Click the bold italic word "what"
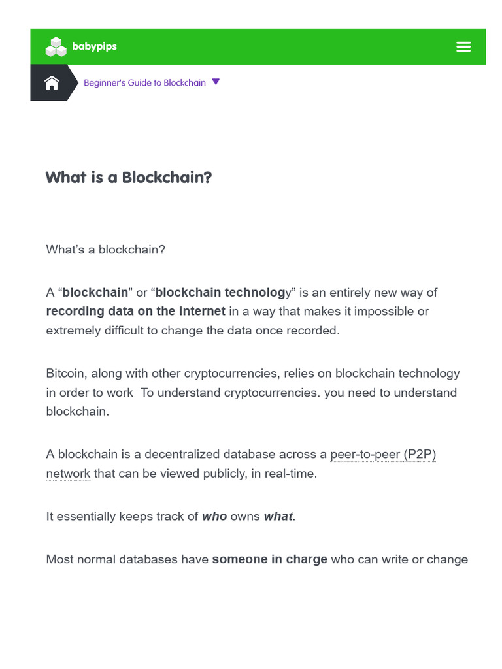502x669 pixels. coord(278,516)
